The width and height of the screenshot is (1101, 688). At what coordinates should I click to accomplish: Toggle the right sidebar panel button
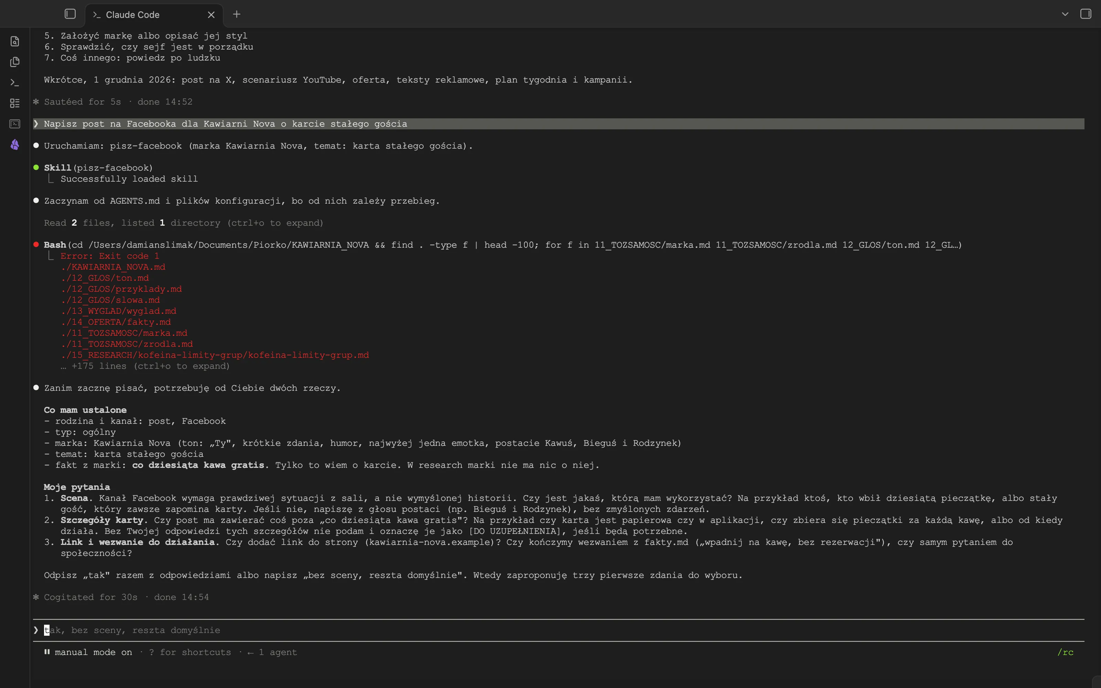click(1086, 14)
